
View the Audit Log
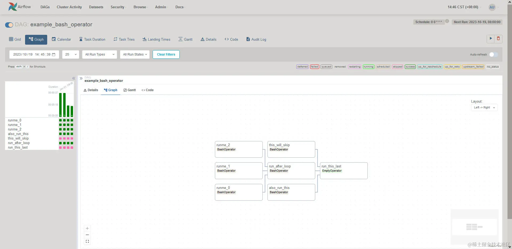256,39
